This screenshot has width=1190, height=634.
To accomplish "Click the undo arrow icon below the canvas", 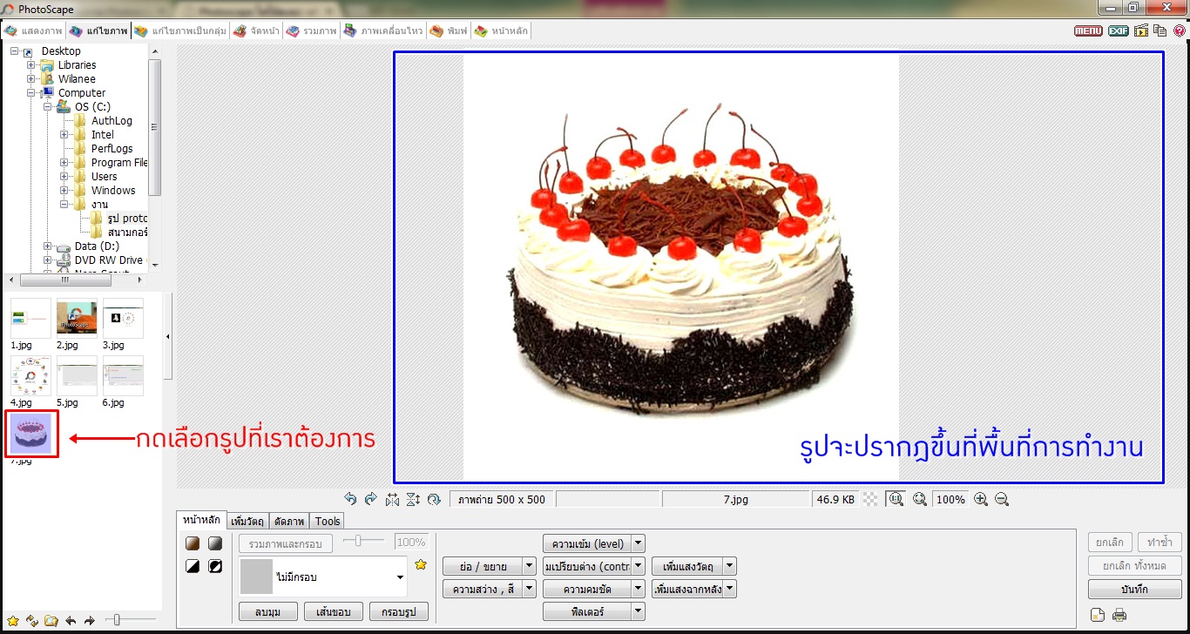I will click(x=350, y=499).
